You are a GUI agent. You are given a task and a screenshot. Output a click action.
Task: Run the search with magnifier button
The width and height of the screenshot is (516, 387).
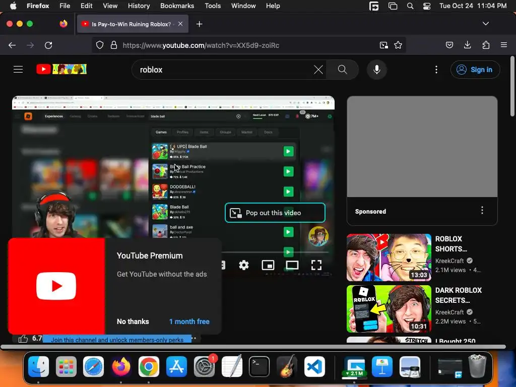[342, 70]
